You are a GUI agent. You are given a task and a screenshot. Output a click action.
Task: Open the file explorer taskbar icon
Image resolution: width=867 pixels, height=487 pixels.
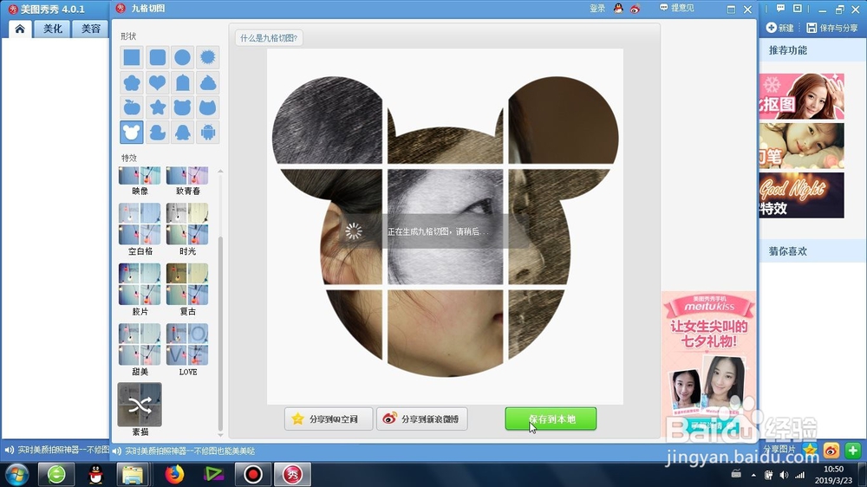pos(133,474)
